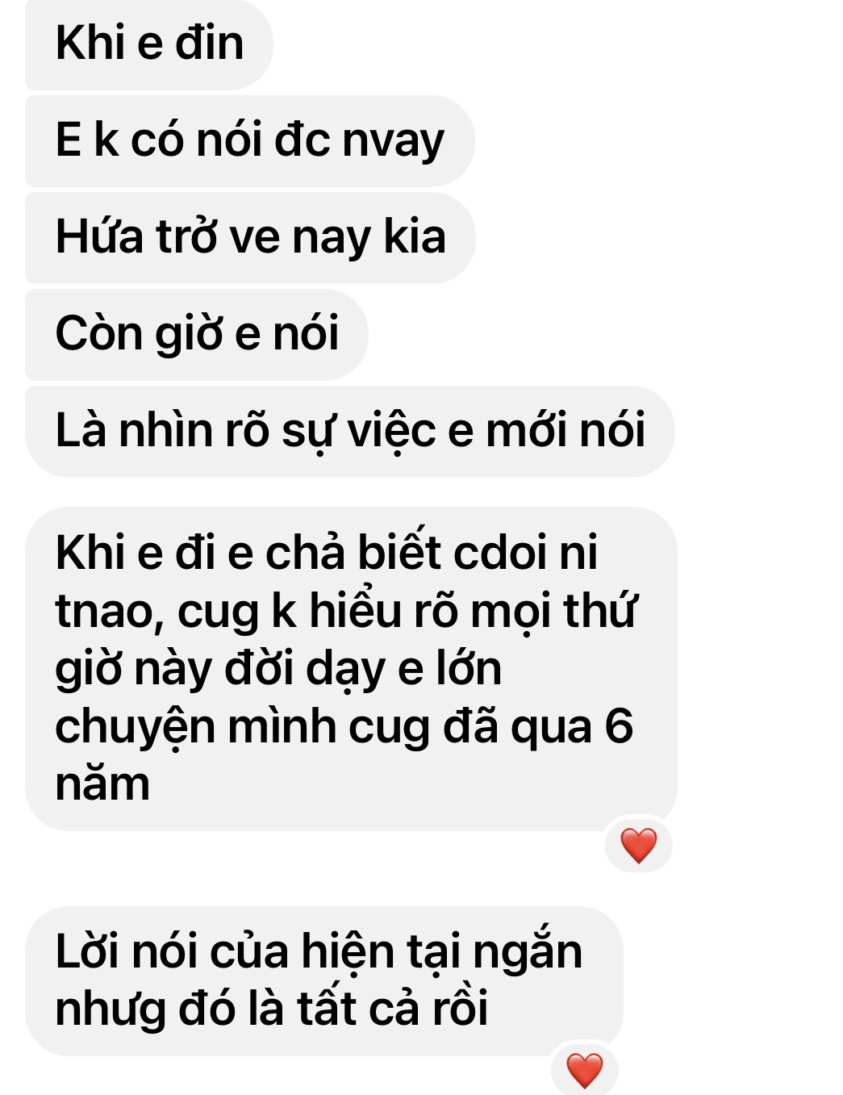Click the line "Khi e đi e chả biết cdoi ni"

click(x=326, y=554)
